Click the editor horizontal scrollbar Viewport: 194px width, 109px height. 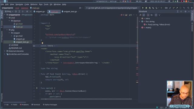coord(86,99)
